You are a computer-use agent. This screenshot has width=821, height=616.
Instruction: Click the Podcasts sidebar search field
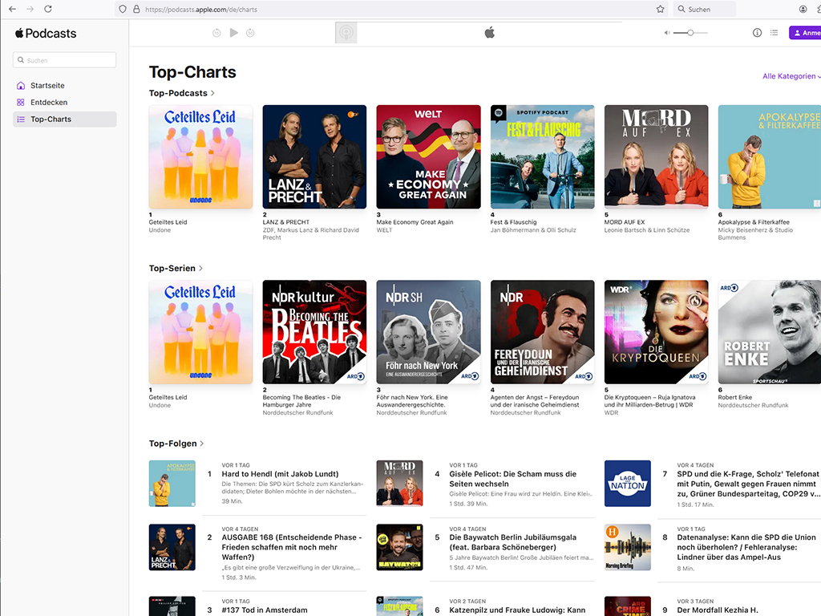[65, 60]
